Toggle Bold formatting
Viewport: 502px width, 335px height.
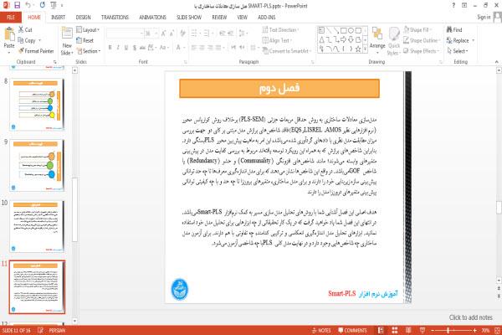[110, 48]
